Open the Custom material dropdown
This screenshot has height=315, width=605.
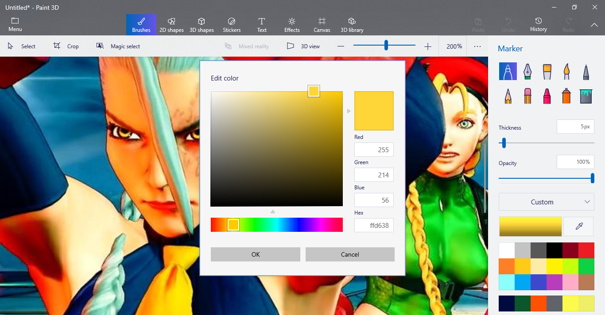546,202
